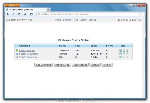Click the 584 files value
The width and height of the screenshot is (150, 103).
[77, 51]
